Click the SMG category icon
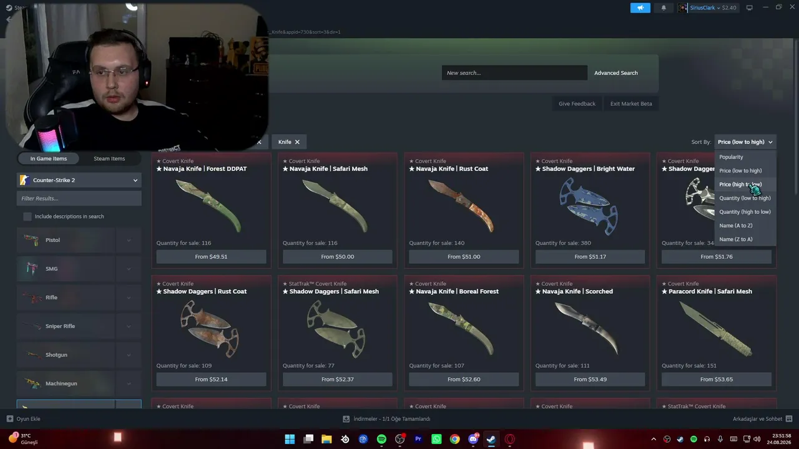The height and width of the screenshot is (449, 799). coord(31,269)
